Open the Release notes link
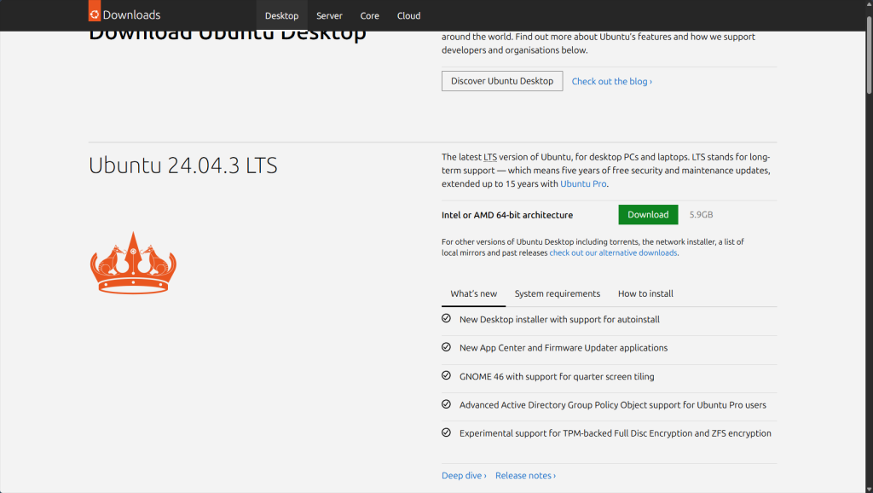Image resolution: width=873 pixels, height=493 pixels. pyautogui.click(x=525, y=476)
